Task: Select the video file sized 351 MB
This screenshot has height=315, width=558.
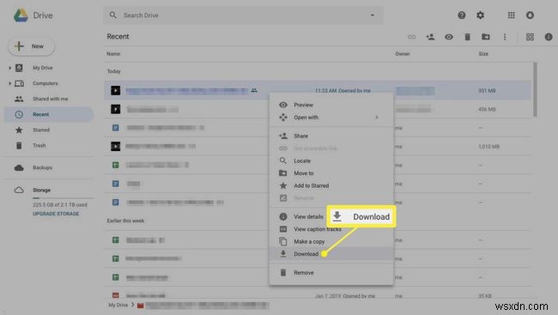Action: (317, 90)
